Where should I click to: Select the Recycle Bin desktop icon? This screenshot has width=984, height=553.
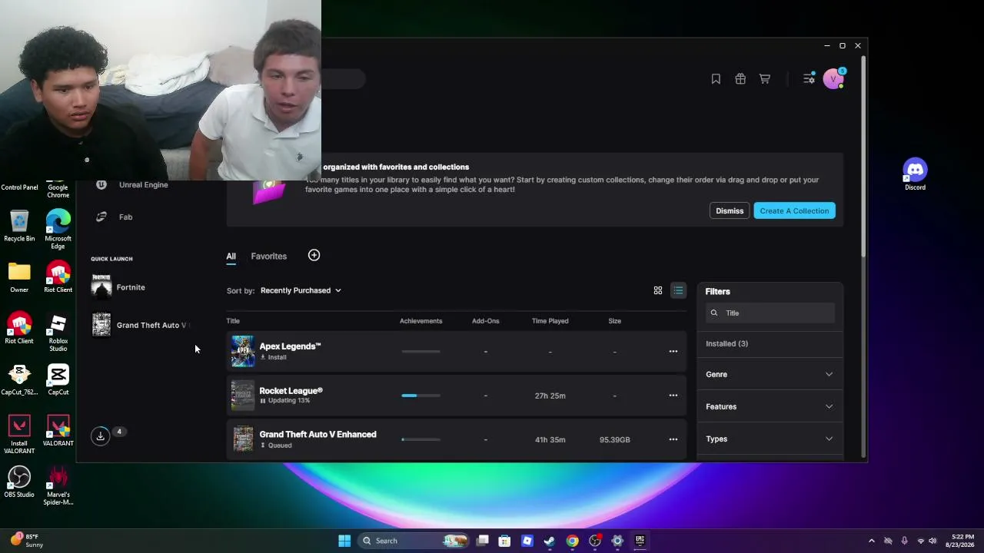(19, 226)
